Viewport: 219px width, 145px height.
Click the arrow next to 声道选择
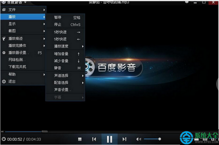point(83,76)
